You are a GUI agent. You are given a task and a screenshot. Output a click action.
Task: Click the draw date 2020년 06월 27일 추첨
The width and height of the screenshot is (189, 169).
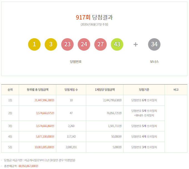[x=94, y=25]
